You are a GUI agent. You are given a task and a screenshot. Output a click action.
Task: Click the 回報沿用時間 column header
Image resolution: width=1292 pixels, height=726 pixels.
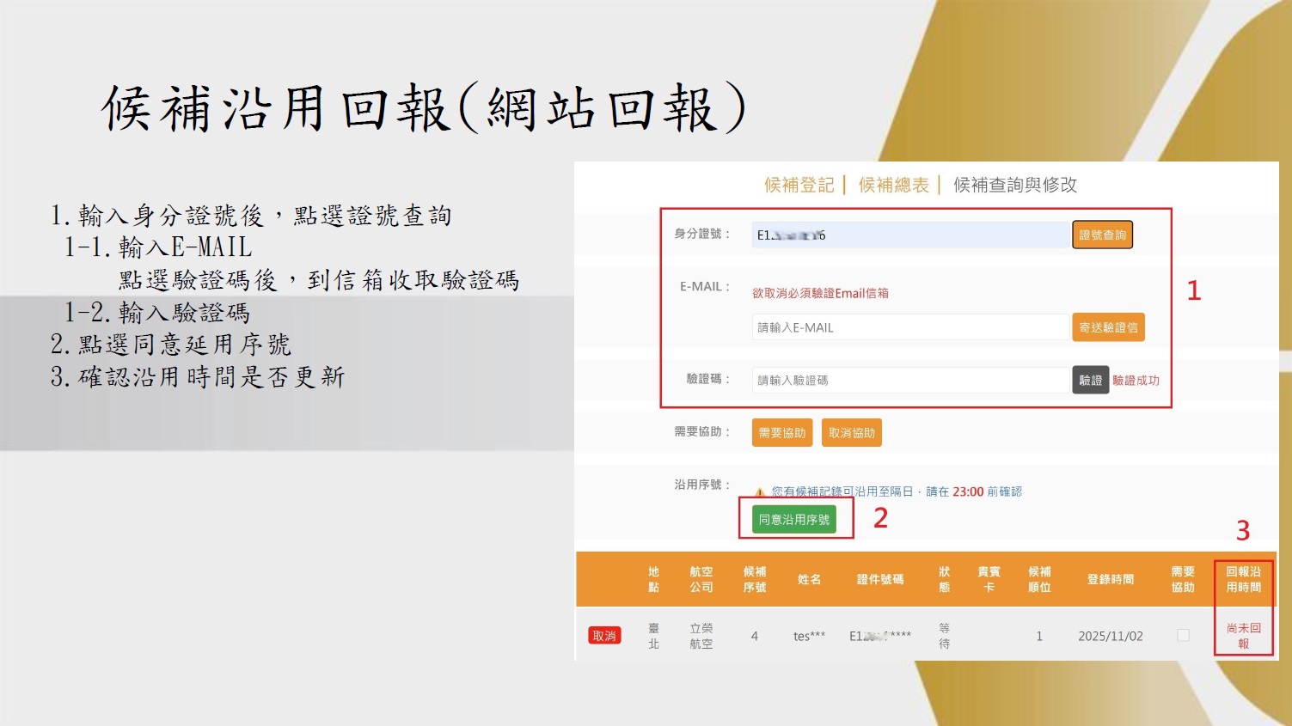pyautogui.click(x=1243, y=580)
